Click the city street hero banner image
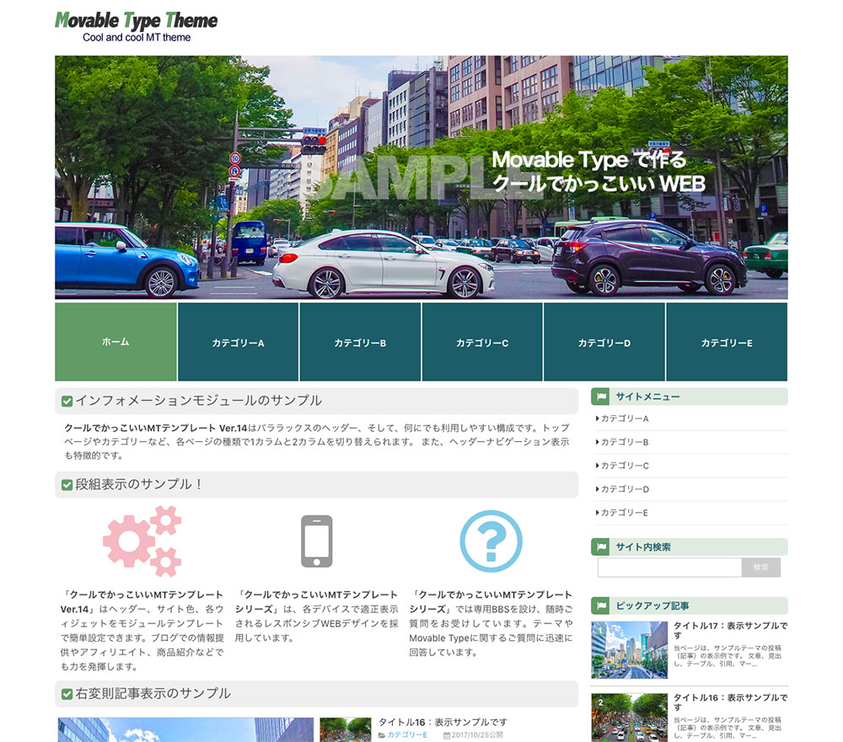 421,178
